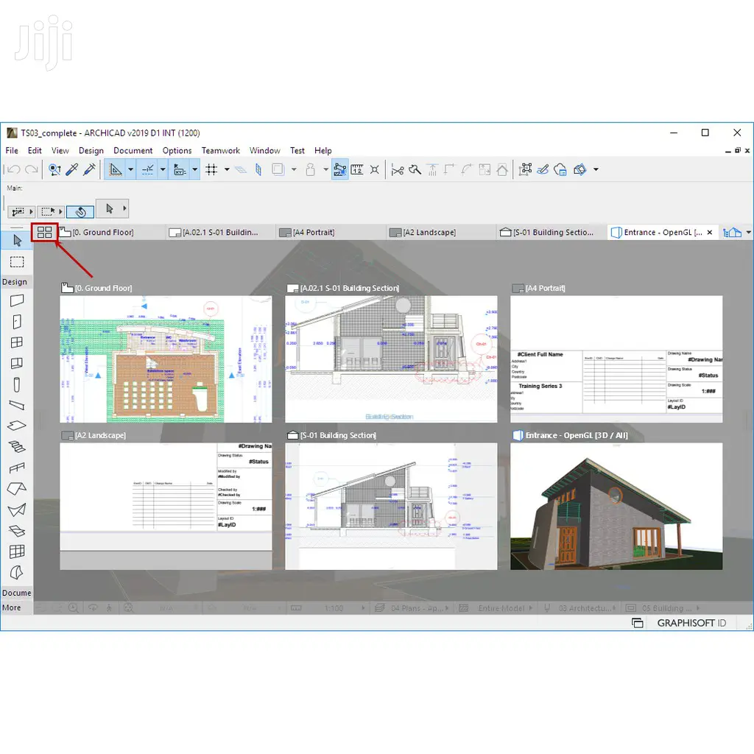The height and width of the screenshot is (754, 754).
Task: Click the Redo arrow icon
Action: (31, 169)
